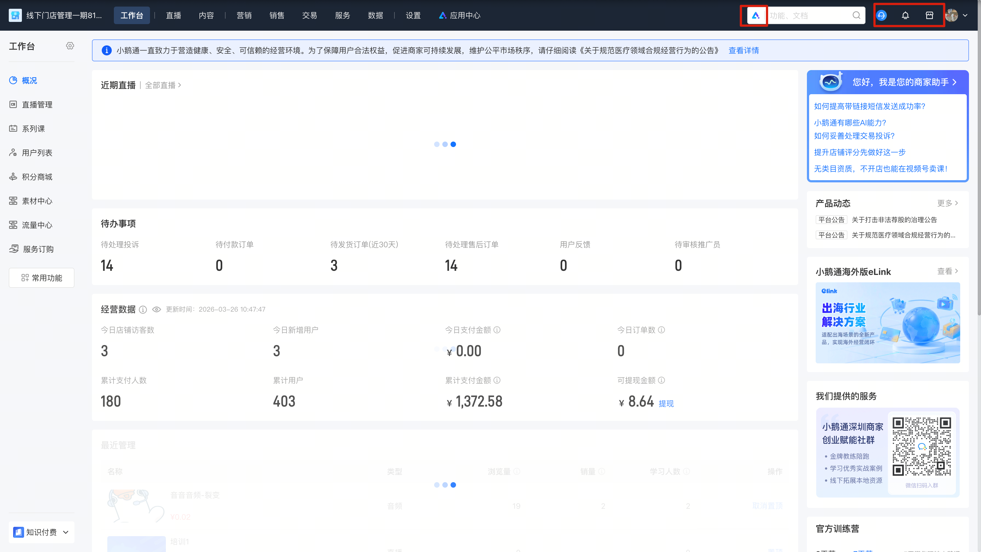
Task: Open announcement 关于打击非法荐股的治理公告
Action: [x=894, y=220]
